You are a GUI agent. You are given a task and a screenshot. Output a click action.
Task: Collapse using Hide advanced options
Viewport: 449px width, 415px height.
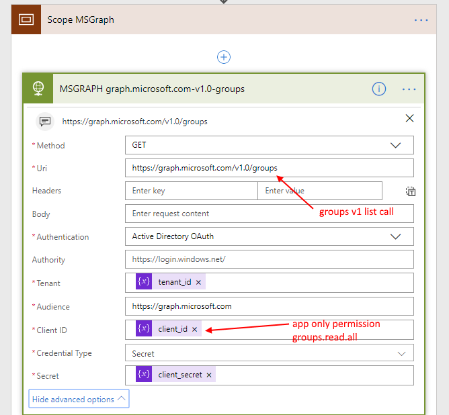[x=79, y=399]
